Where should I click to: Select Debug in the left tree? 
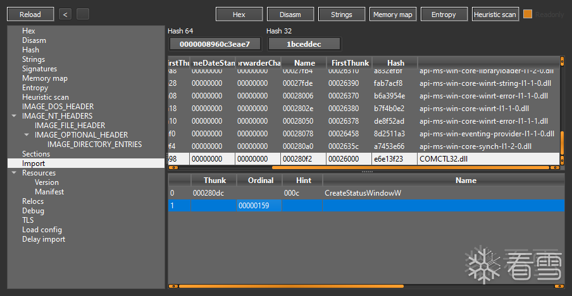33,211
